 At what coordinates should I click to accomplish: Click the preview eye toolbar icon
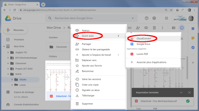point(146,28)
